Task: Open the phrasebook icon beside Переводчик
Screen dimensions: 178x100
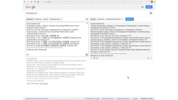Action: 151,13
